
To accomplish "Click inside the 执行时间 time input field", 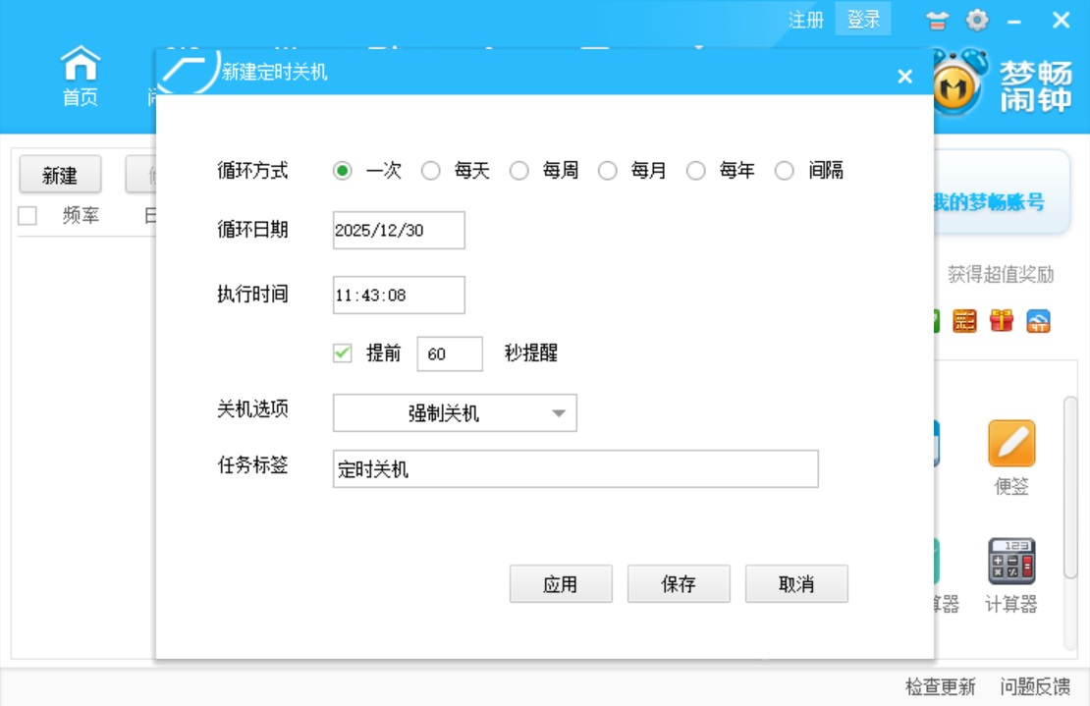I will (397, 295).
